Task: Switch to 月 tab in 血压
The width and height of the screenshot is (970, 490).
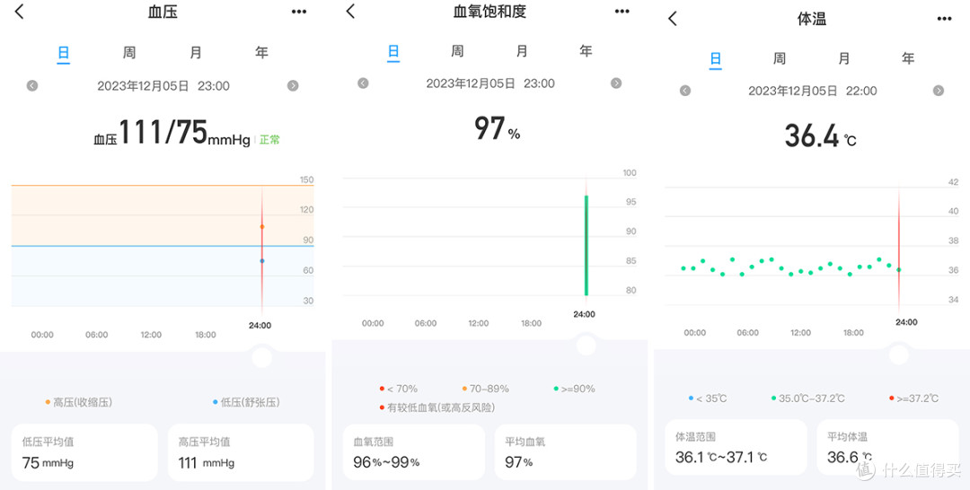Action: (196, 53)
